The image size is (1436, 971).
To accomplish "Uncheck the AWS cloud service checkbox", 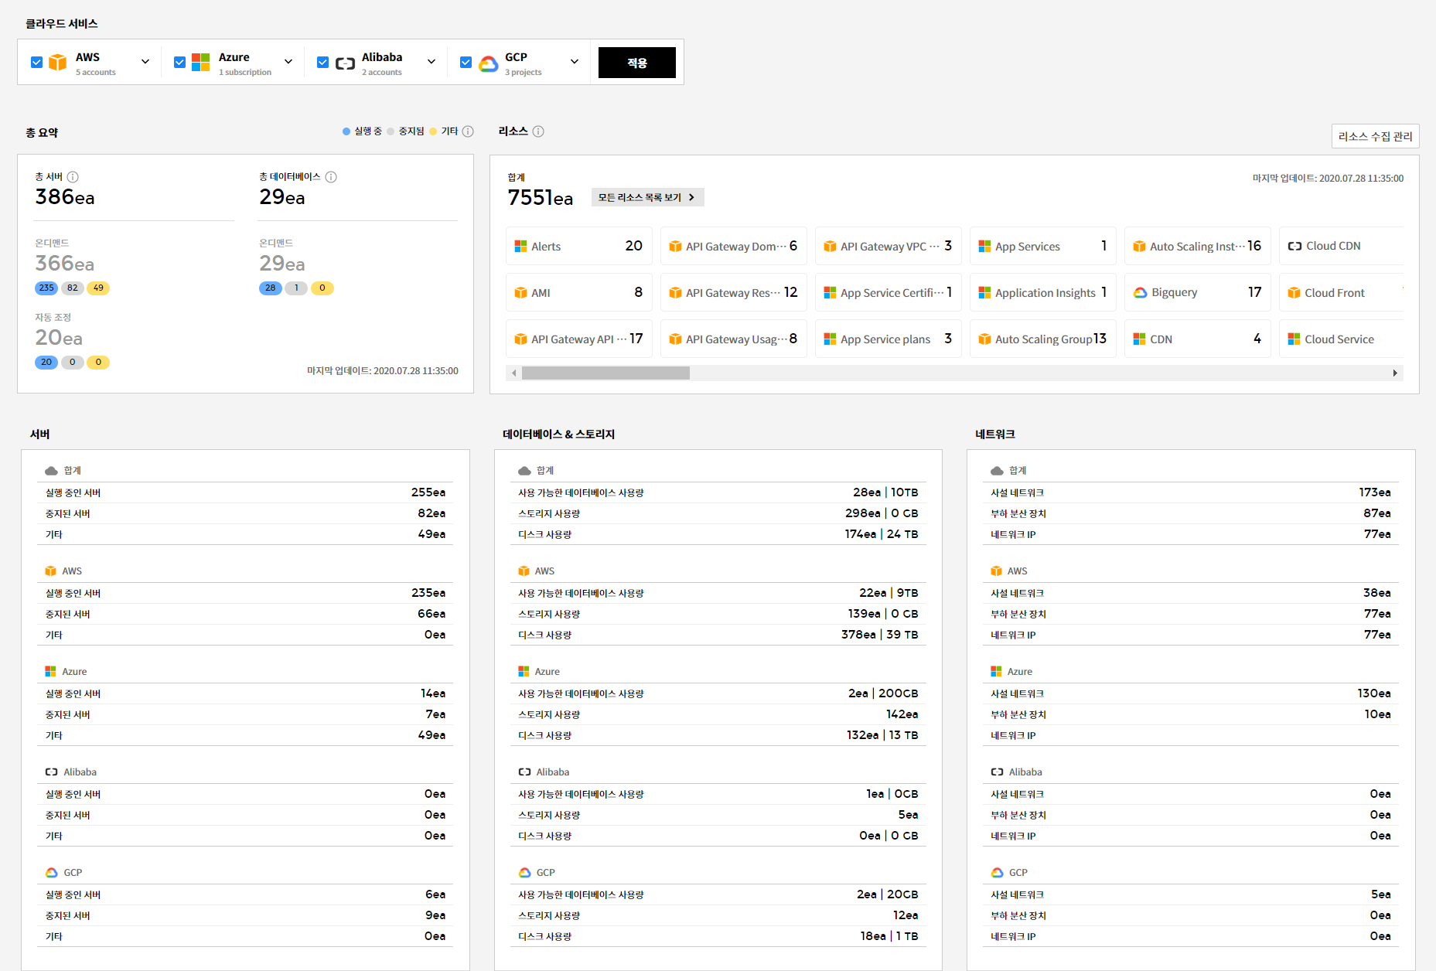I will 36,63.
